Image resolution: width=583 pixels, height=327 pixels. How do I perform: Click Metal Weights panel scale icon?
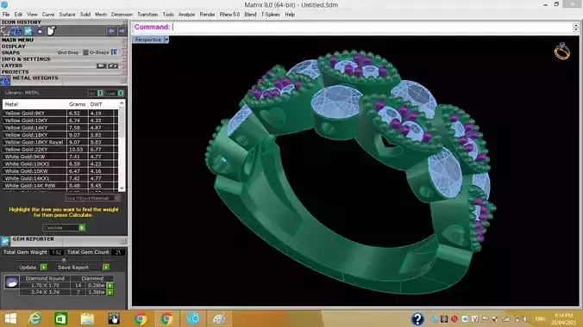click(x=5, y=80)
